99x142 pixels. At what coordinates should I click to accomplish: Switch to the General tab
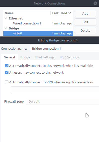point(9,57)
